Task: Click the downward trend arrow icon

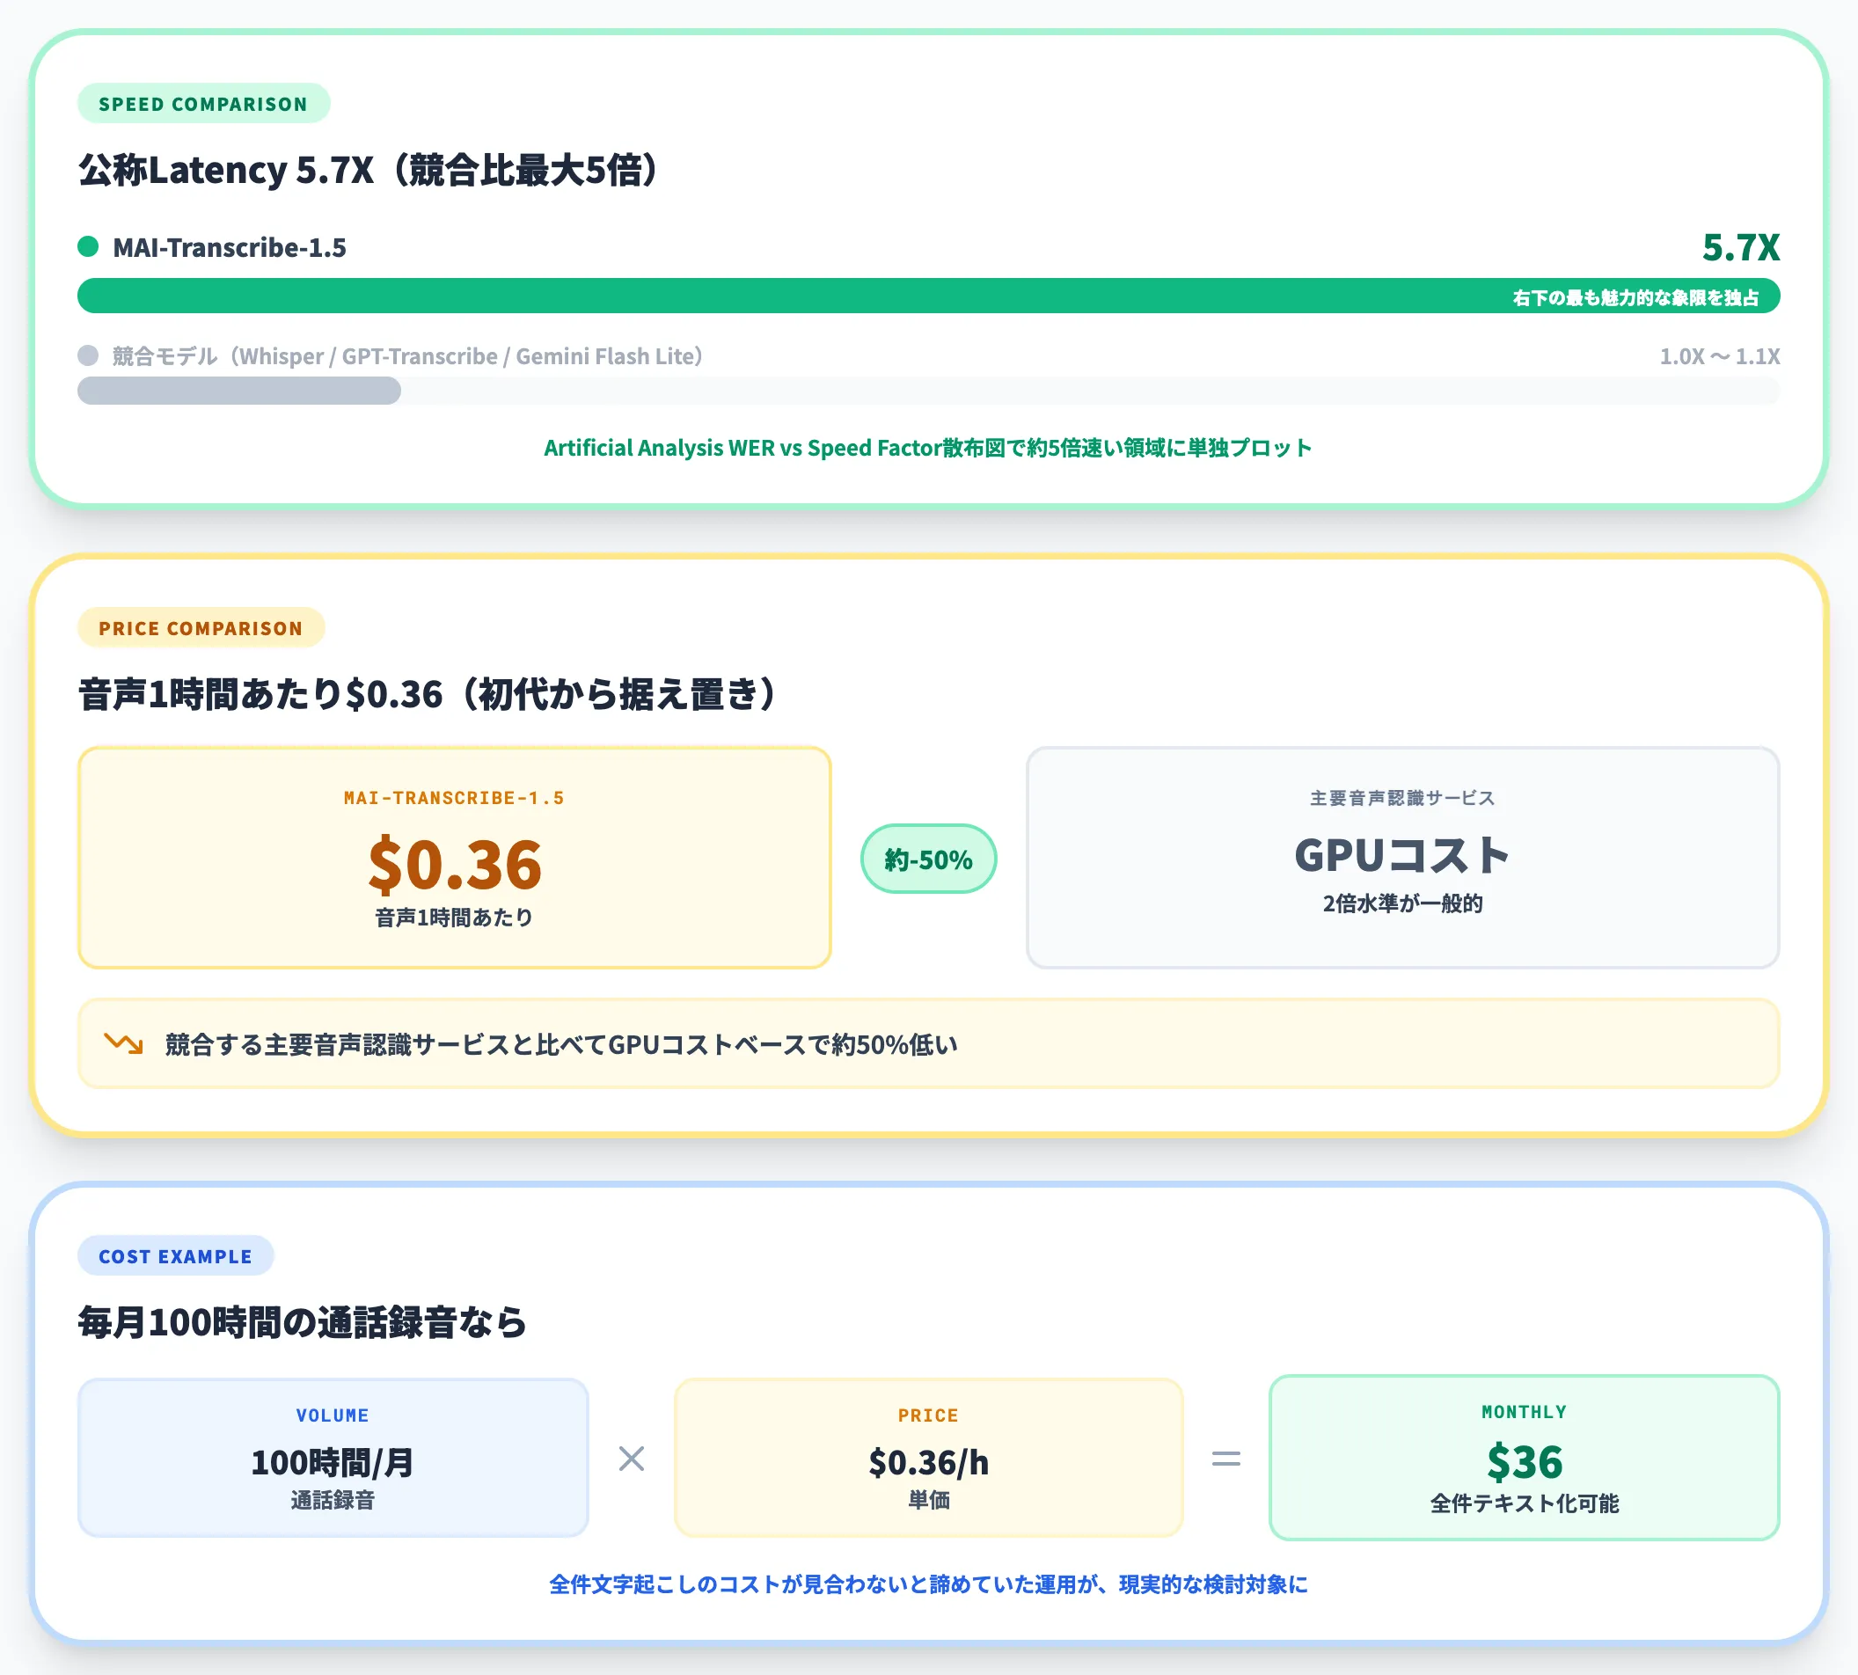Action: [123, 1043]
